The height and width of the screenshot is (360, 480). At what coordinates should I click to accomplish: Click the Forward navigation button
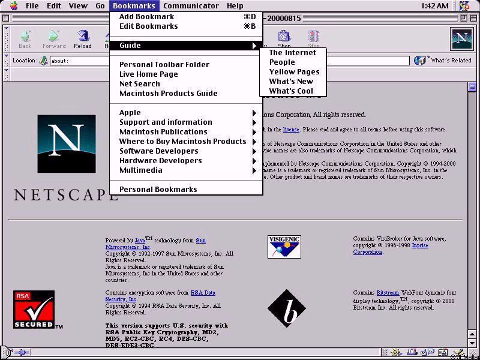point(54,39)
